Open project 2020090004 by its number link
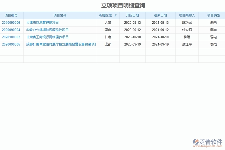Viewport: 225px width, 150px height. (11, 30)
